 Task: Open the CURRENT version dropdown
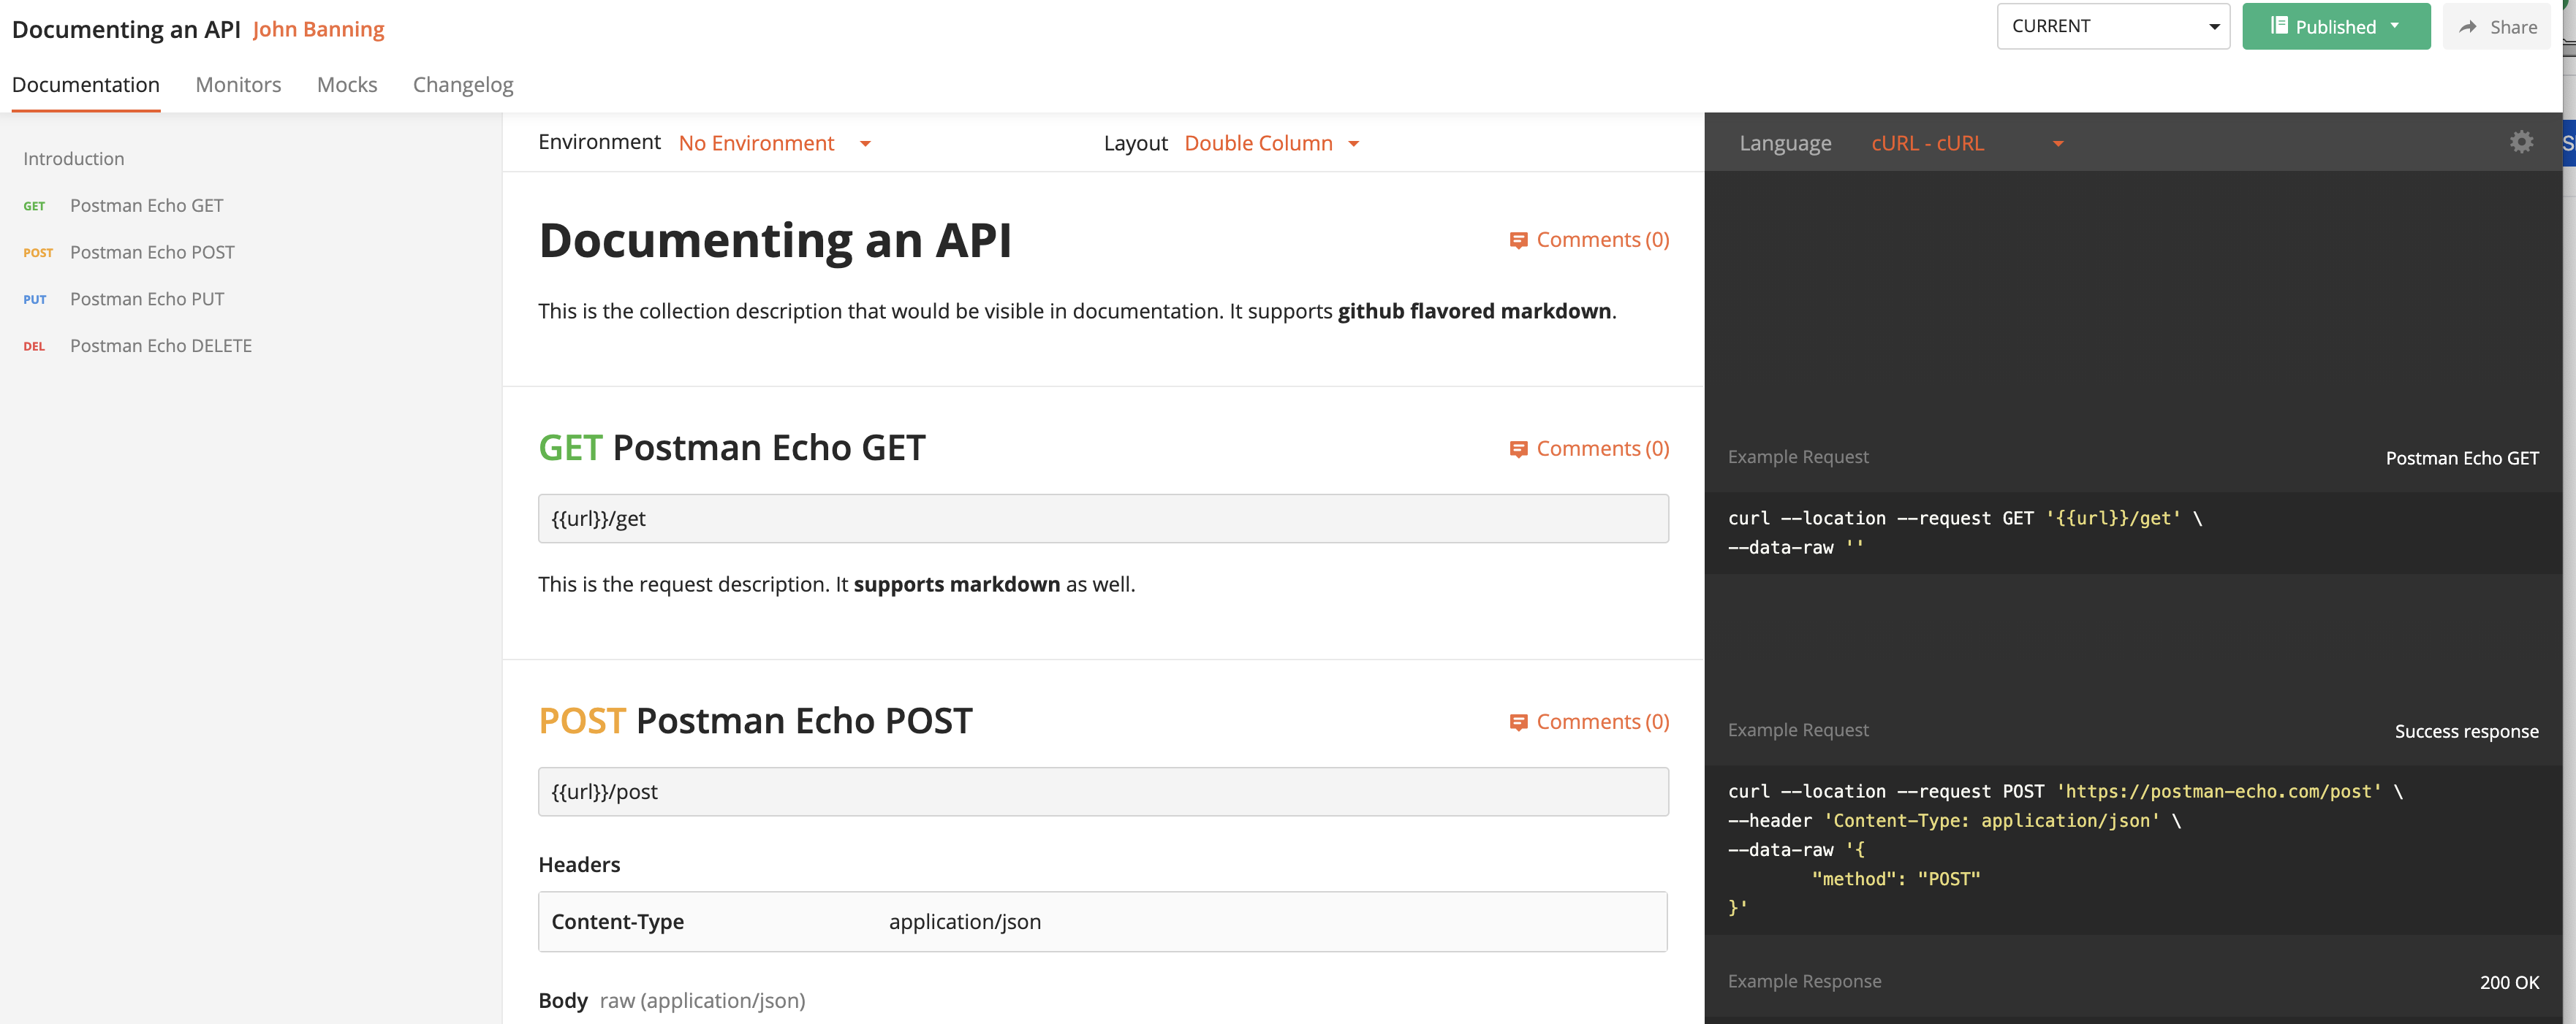[x=2113, y=26]
